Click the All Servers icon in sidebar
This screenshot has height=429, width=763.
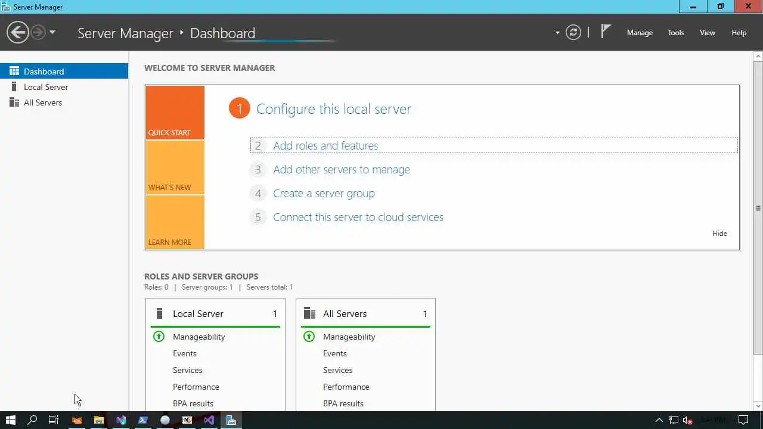(14, 102)
